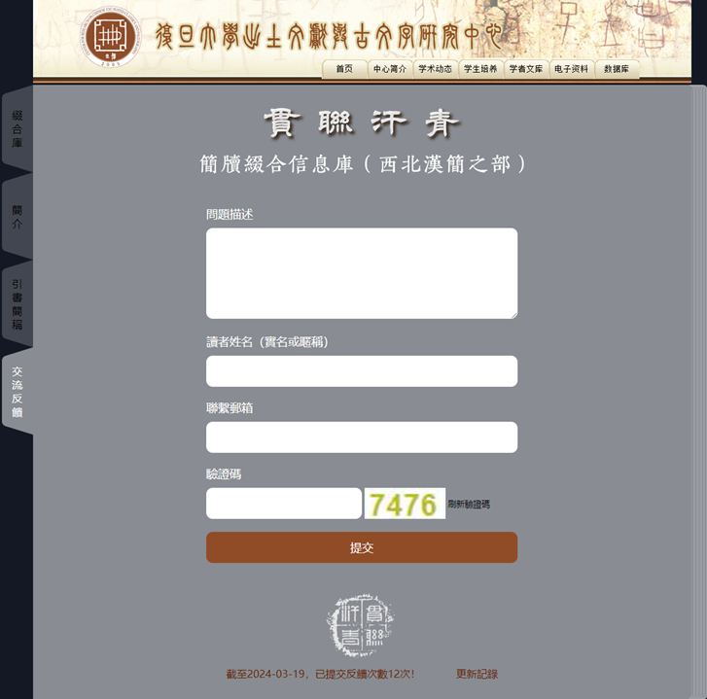The image size is (707, 699).
Task: Select the 引書簡稱 side tab
Action: pyautogui.click(x=18, y=304)
